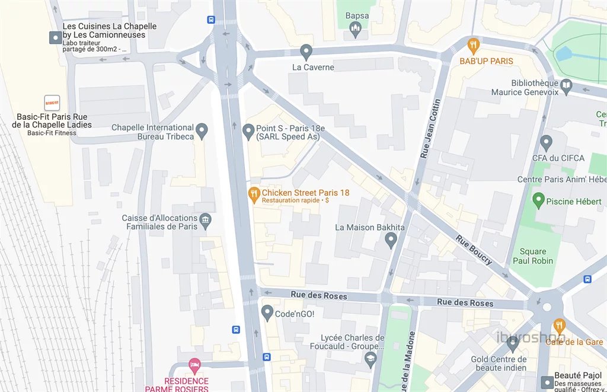Open the BAB'UP PARIS restaurant marker
The height and width of the screenshot is (392, 607).
click(x=473, y=46)
